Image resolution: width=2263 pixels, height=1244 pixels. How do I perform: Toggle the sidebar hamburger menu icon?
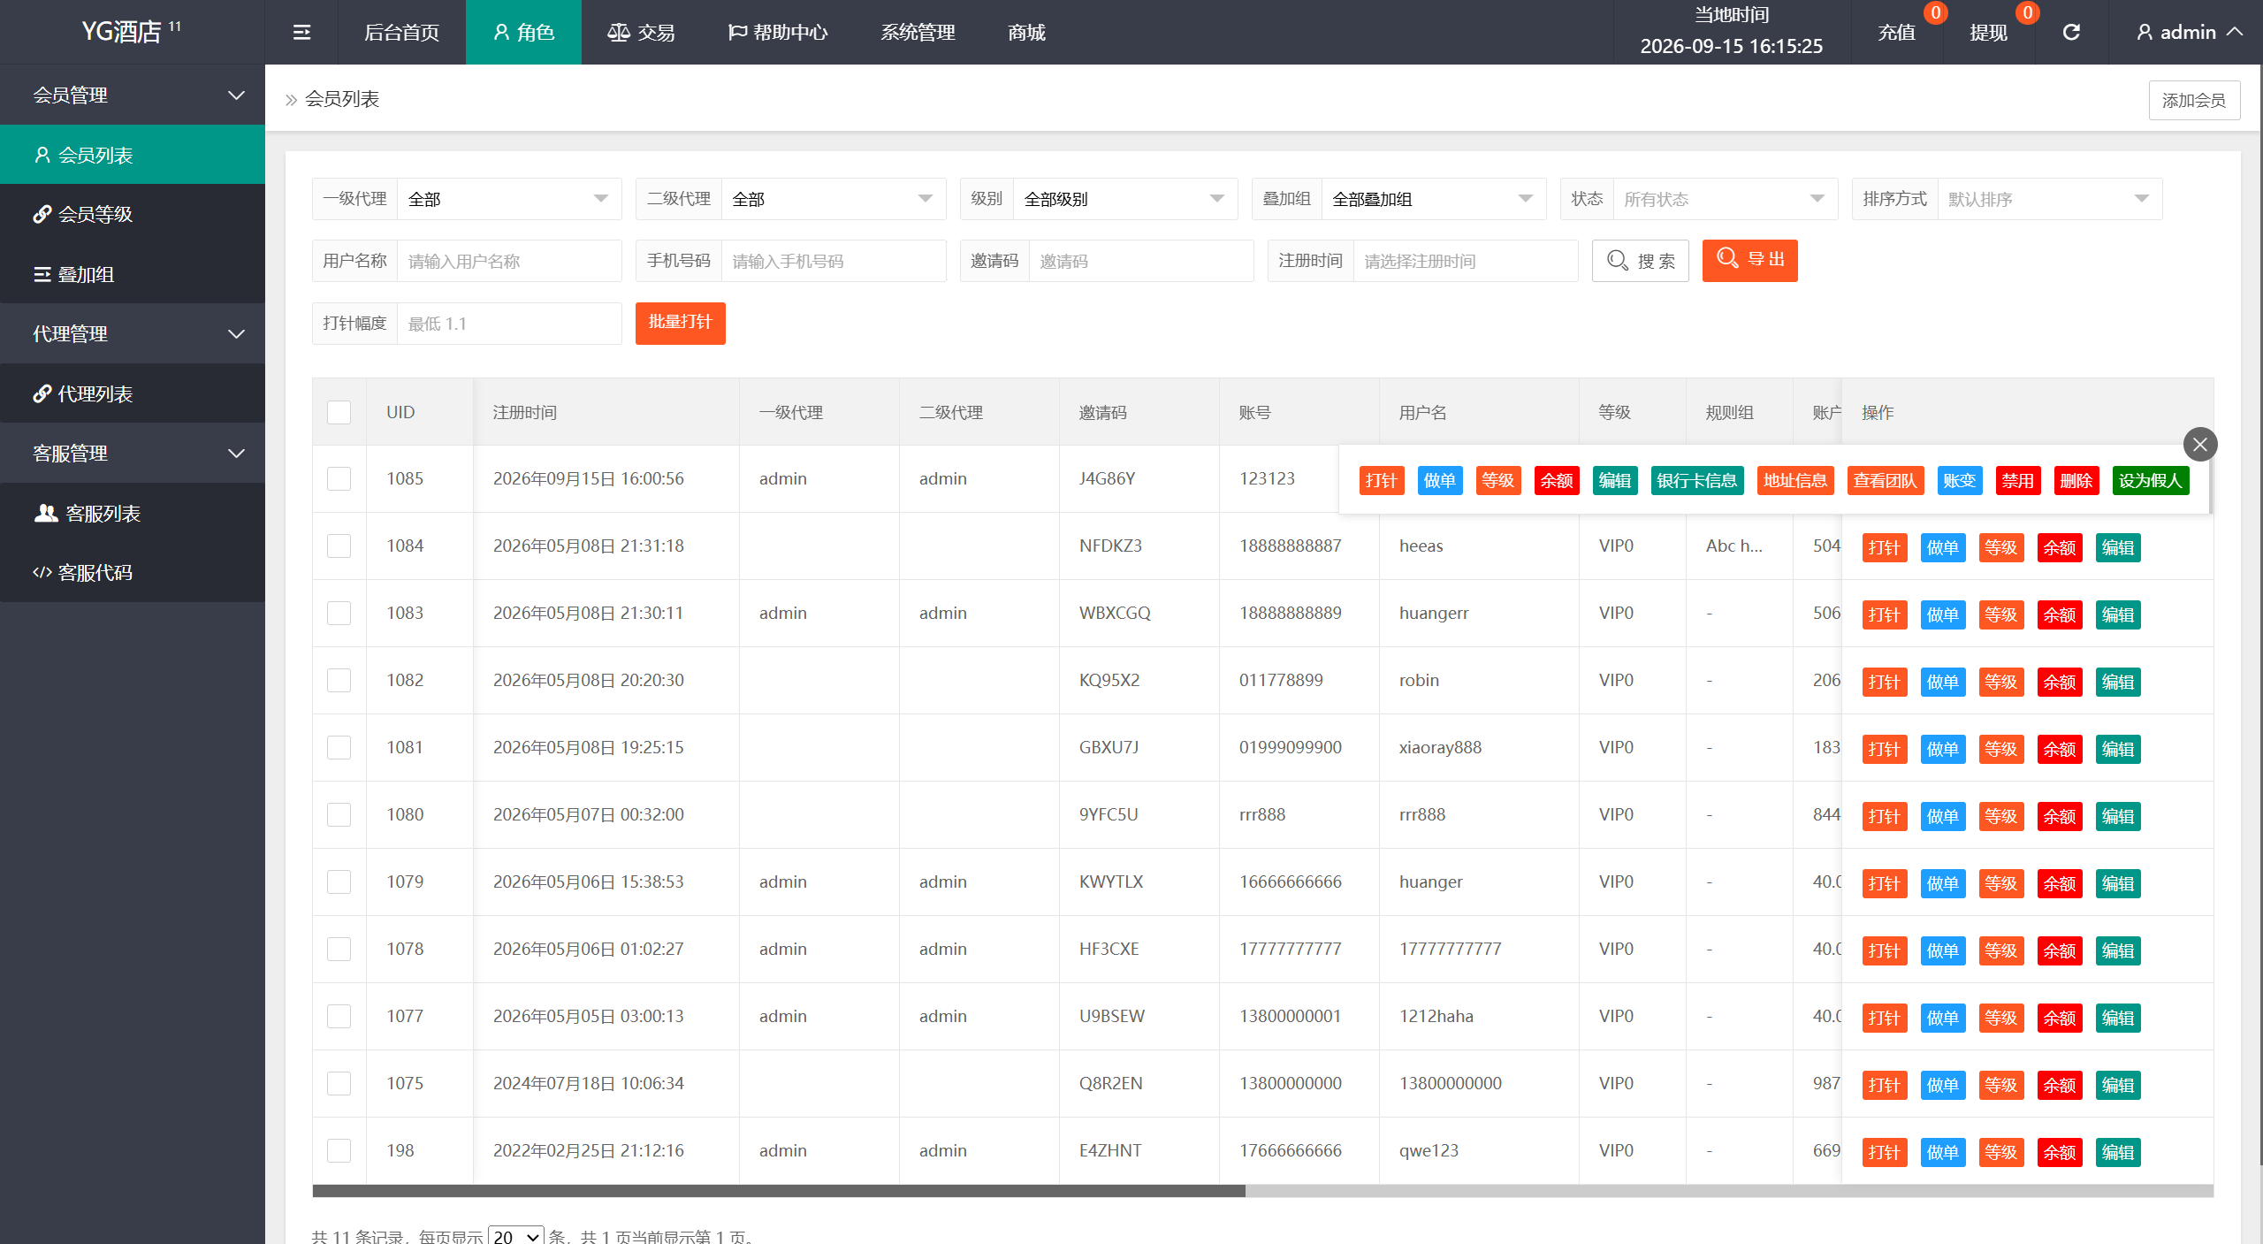click(301, 33)
